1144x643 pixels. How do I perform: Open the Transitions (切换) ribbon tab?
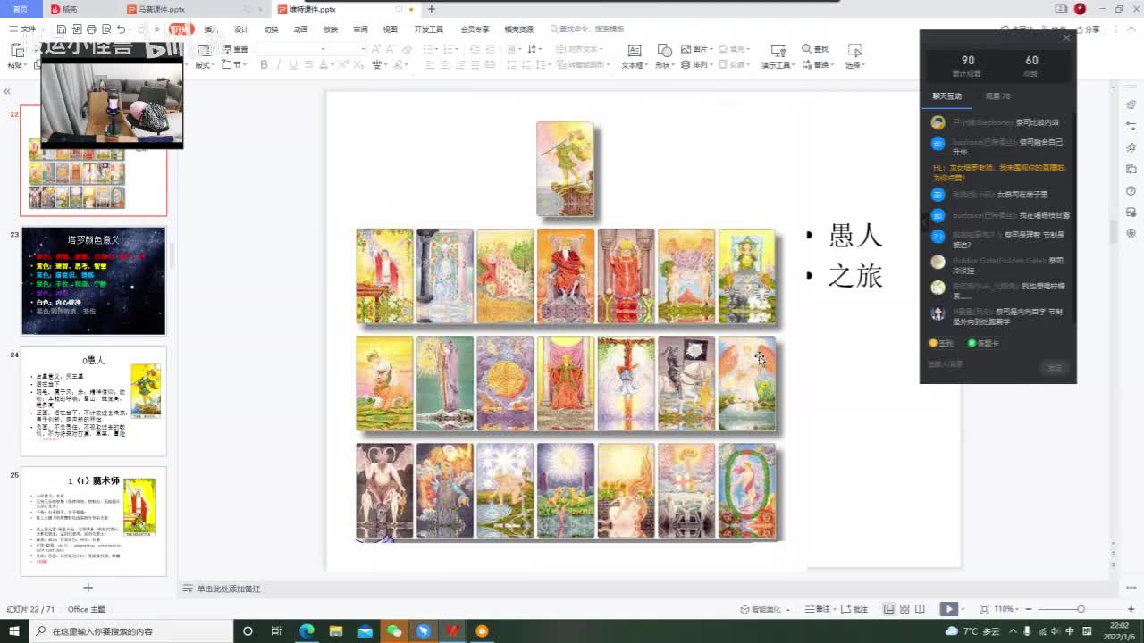coord(271,29)
